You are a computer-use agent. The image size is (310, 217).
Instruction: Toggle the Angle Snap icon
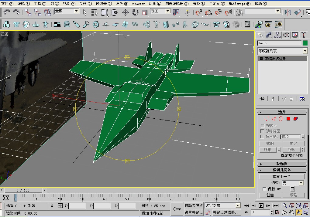(x=208, y=12)
